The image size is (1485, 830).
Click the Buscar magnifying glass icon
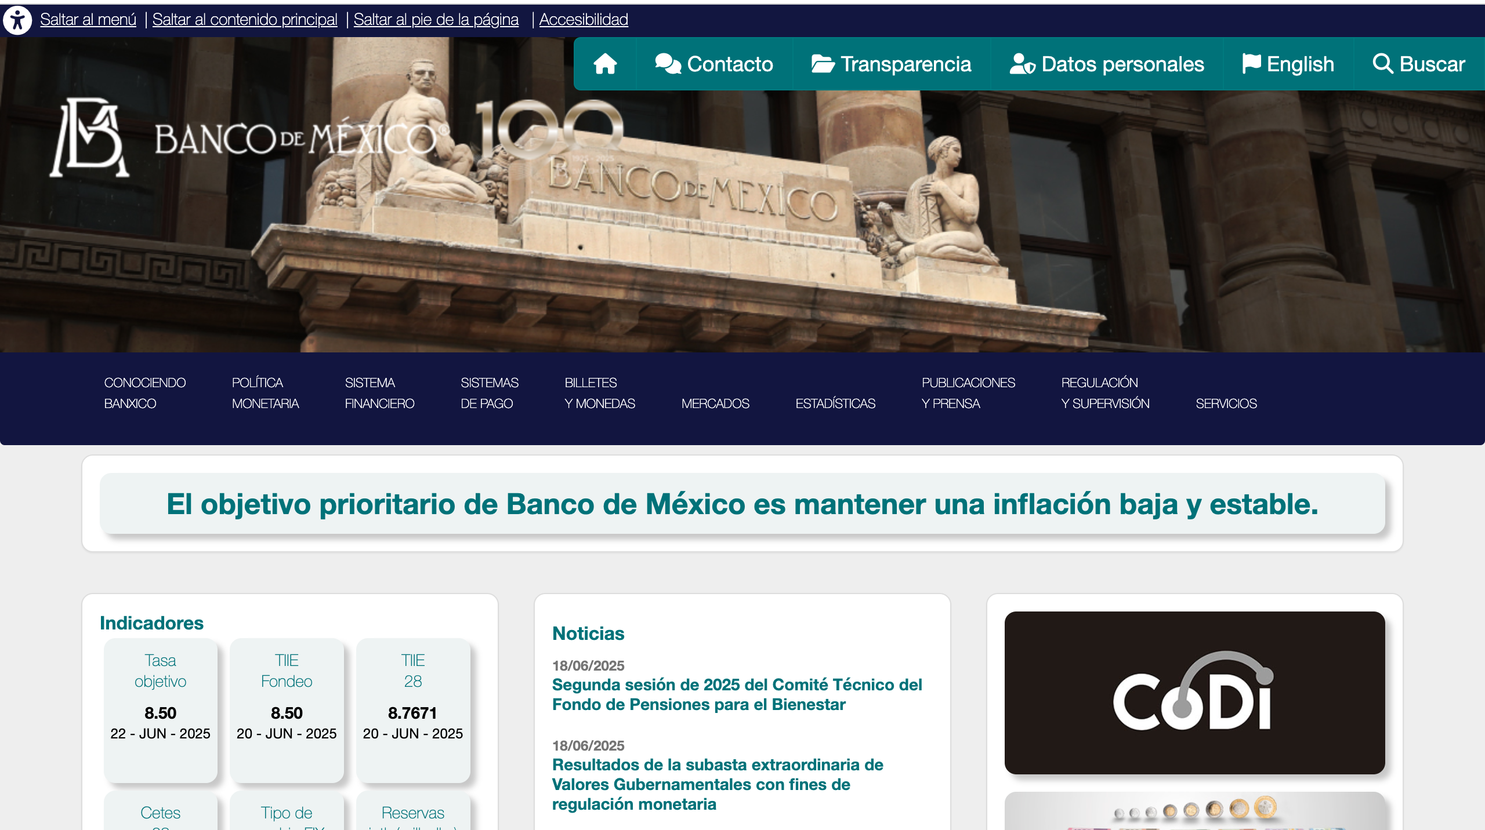click(x=1382, y=64)
